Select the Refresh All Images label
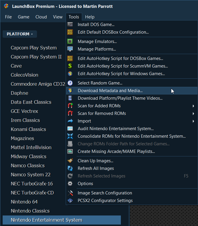Viewport: 198px width, 226px height. pyautogui.click(x=96, y=168)
